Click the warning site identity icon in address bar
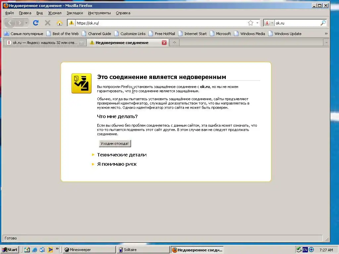This screenshot has width=339, height=254. point(72,23)
